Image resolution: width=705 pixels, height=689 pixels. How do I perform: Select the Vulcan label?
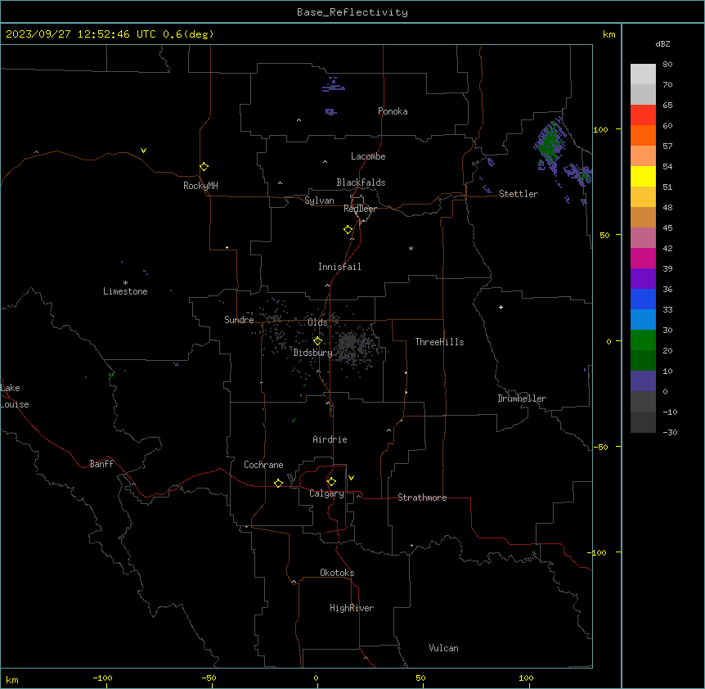click(x=443, y=648)
